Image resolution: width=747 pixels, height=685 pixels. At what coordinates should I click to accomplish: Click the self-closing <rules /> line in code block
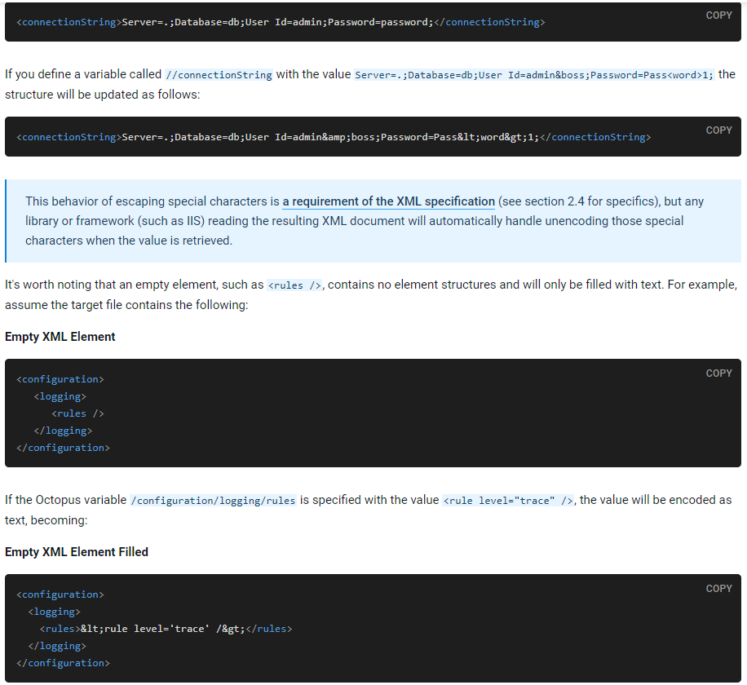pos(77,413)
